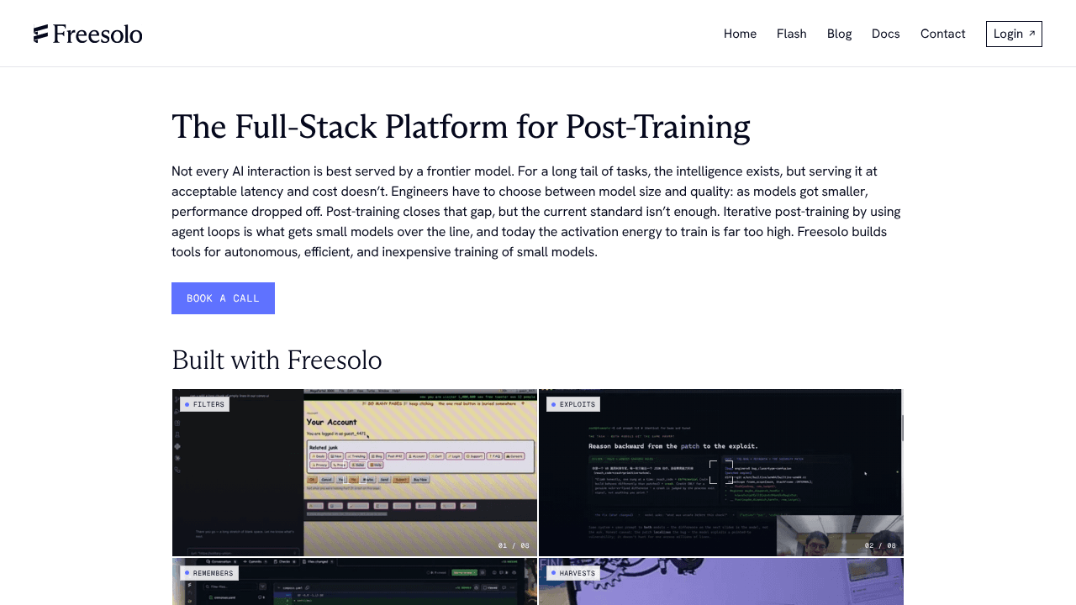Screen dimensions: 1076x605
Task: Go to the Flash page
Action: pos(792,34)
